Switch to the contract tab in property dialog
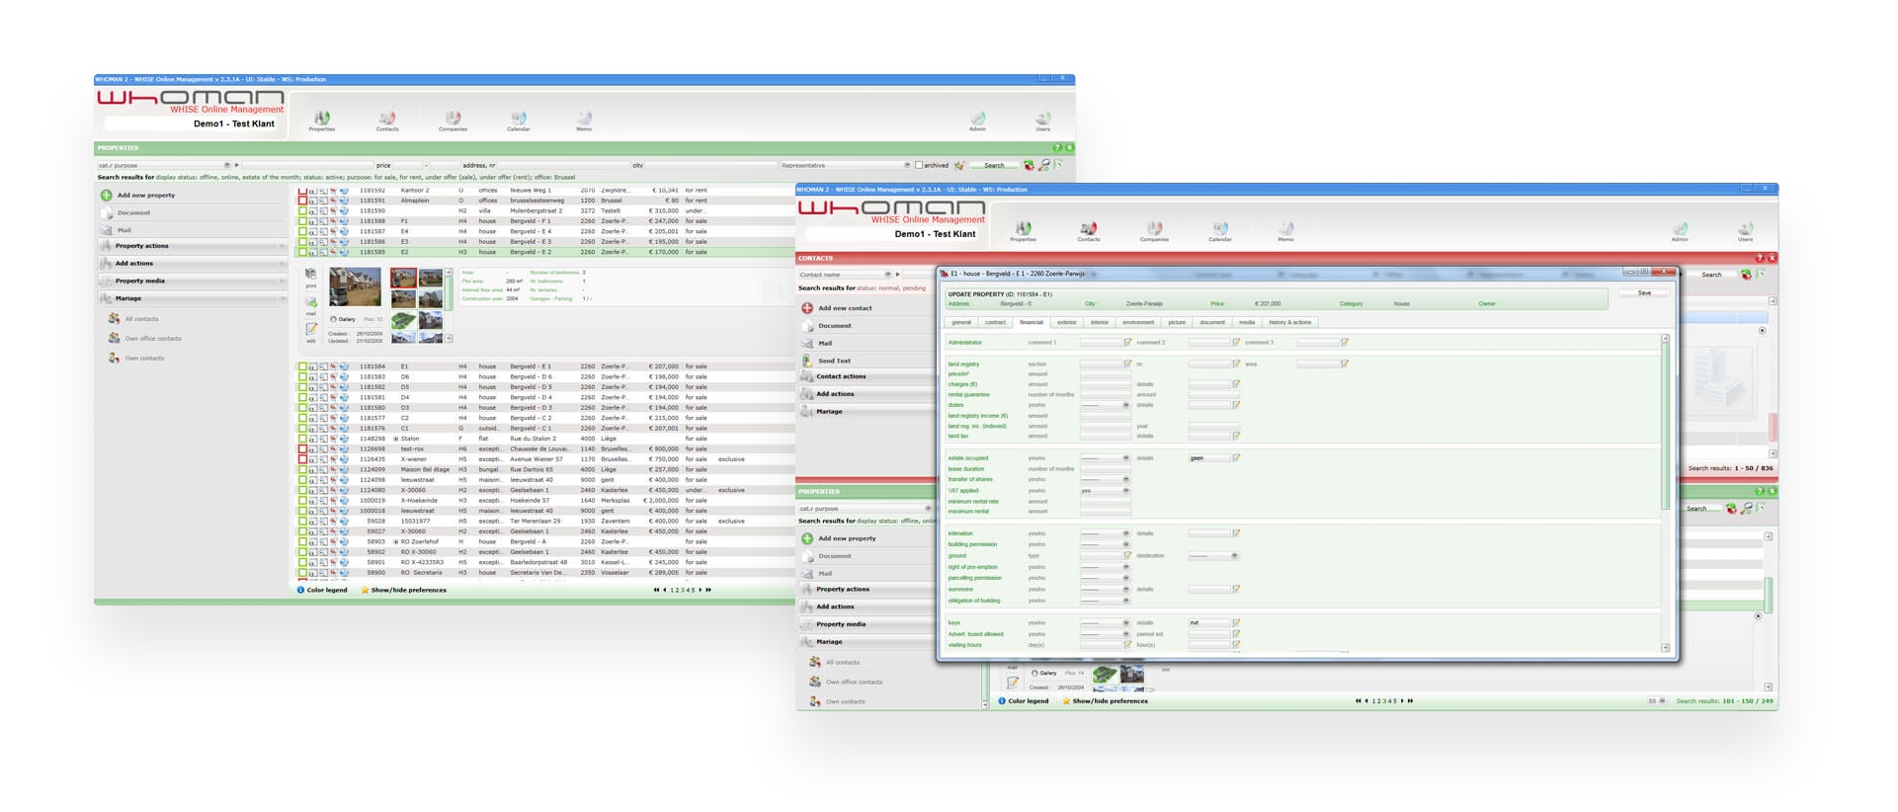The height and width of the screenshot is (812, 1898). pos(995,322)
